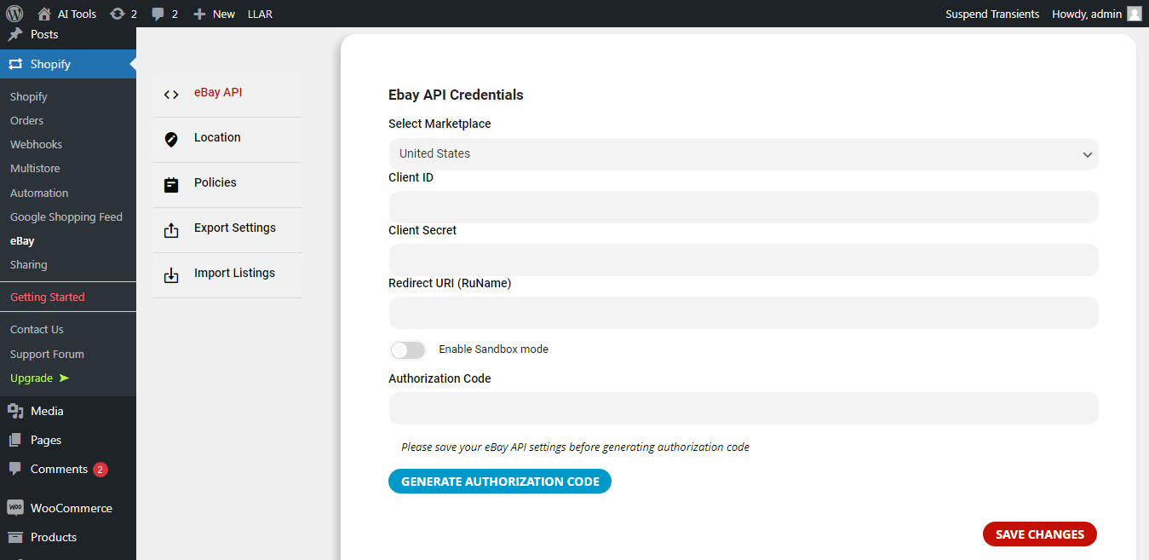This screenshot has height=560, width=1149.
Task: Open the updates circular arrows icon
Action: (x=118, y=14)
